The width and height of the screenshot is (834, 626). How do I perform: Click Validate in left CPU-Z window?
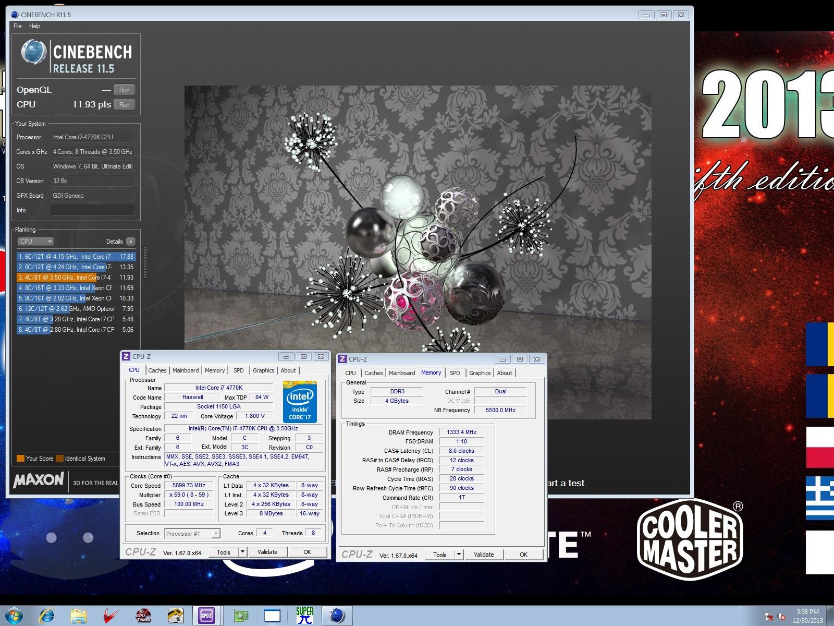267,552
